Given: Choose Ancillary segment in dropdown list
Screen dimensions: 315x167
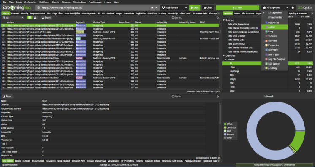Looking at the screenshot, I should tap(274, 68).
